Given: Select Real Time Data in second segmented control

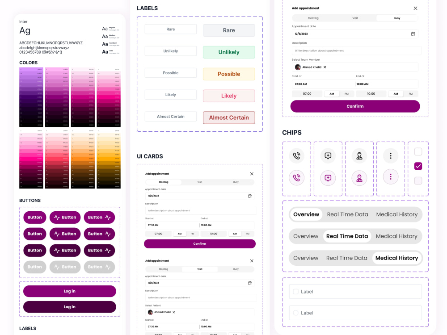Looking at the screenshot, I should pyautogui.click(x=347, y=236).
